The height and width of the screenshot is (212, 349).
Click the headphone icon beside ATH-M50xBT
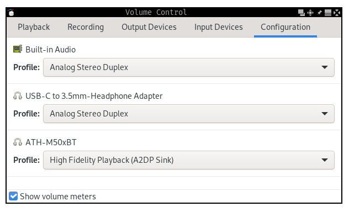(x=18, y=142)
